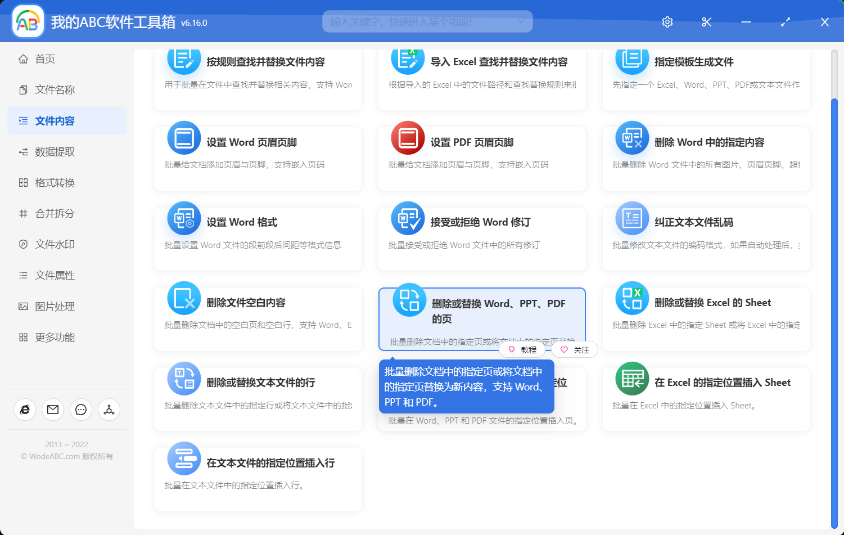This screenshot has width=844, height=535.
Task: Open the 删除 Word 中的指定内容 icon
Action: (631, 137)
